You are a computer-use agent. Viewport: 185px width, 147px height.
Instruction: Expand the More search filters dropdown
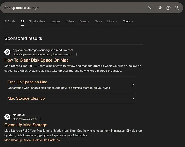point(112,21)
